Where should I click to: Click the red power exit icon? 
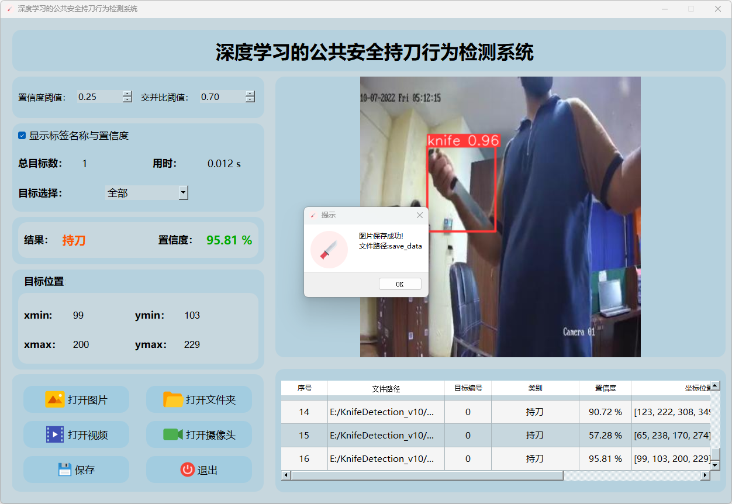point(187,470)
